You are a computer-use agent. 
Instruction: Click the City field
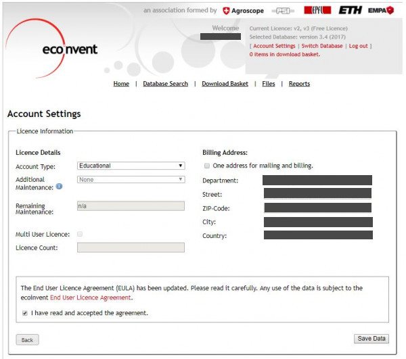(318, 222)
